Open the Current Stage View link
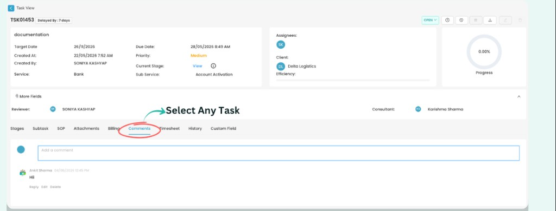Screen dimensions: 556x211 [197, 66]
